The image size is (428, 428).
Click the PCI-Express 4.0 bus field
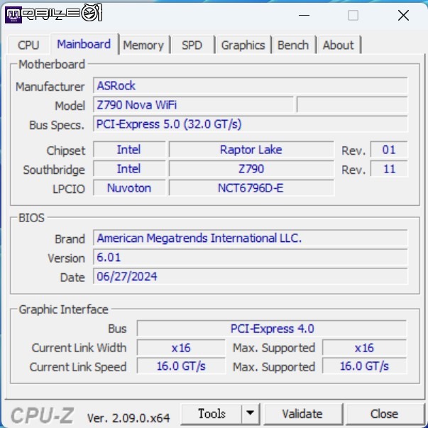(x=272, y=329)
